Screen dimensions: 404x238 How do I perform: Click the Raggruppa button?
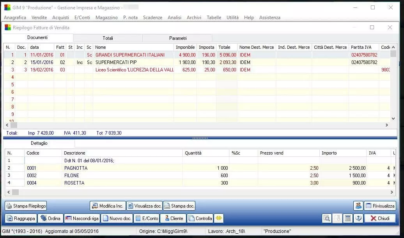click(21, 218)
